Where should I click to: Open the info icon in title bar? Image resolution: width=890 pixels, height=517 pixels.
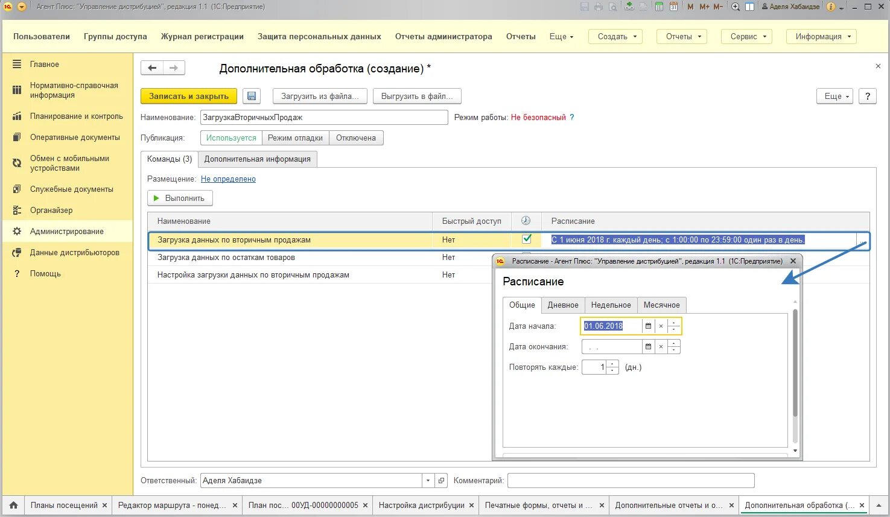831,7
